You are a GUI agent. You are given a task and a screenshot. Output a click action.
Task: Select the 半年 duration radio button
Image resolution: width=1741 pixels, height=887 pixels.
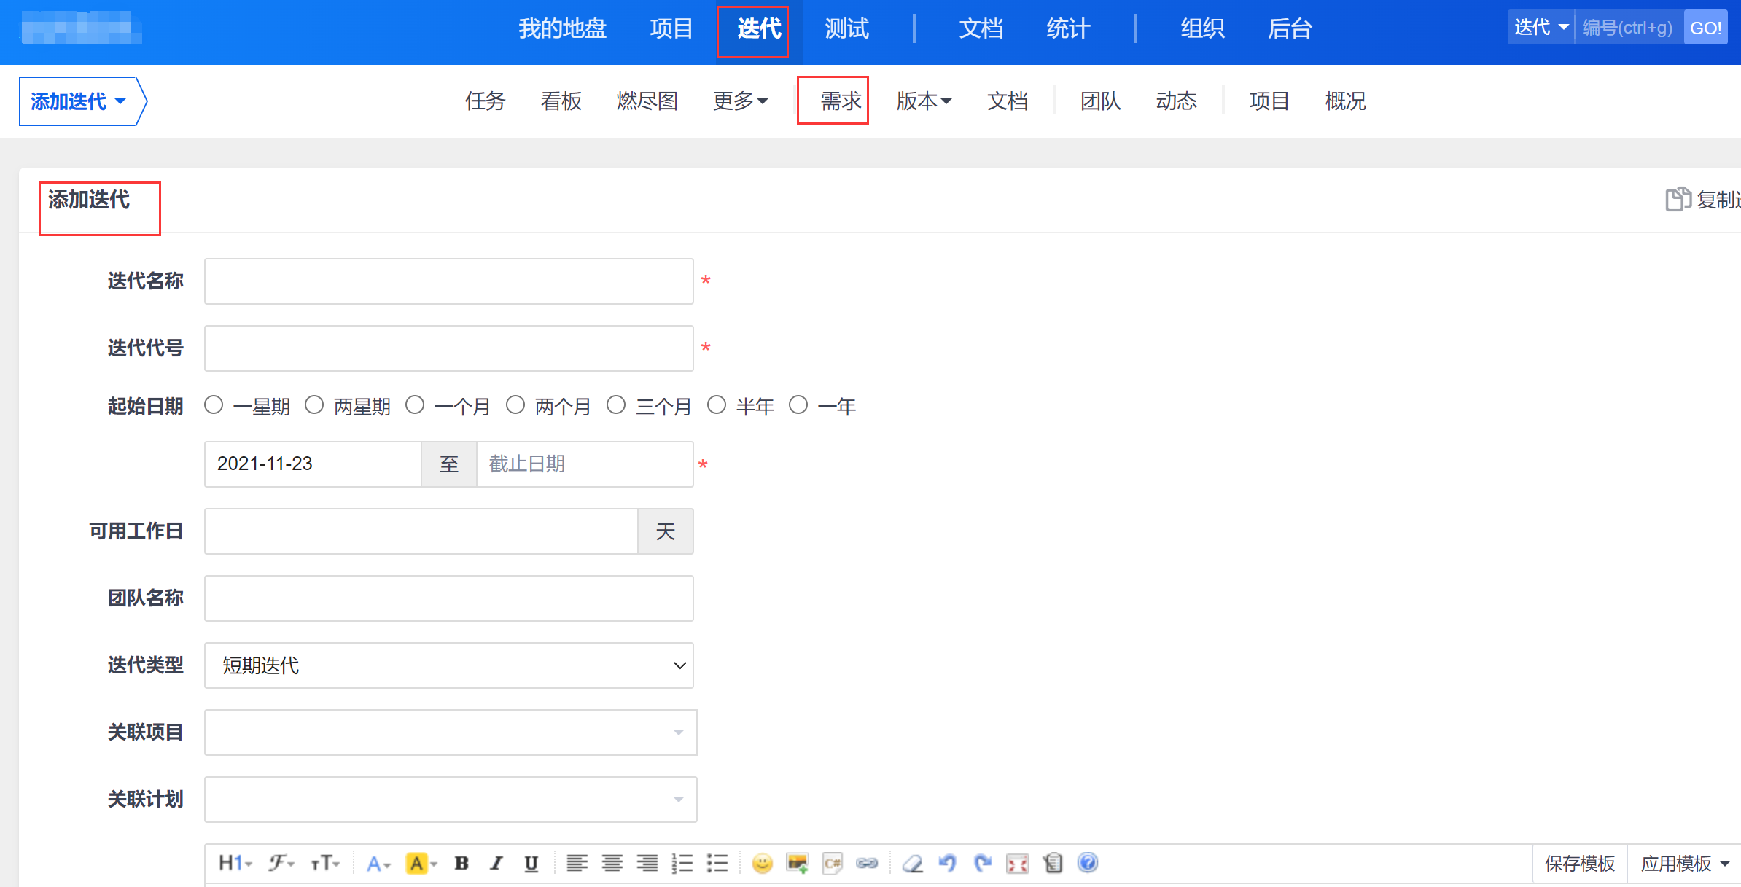click(x=717, y=405)
